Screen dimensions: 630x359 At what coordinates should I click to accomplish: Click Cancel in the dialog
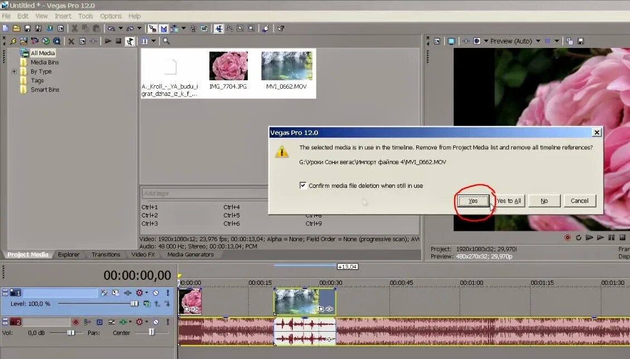tap(579, 201)
